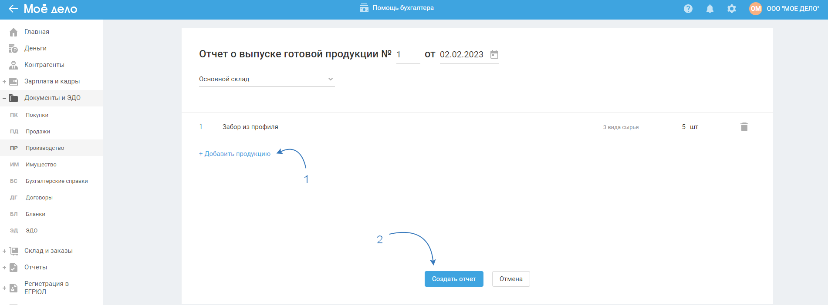This screenshot has height=305, width=828.
Task: Open the help question mark icon
Action: click(688, 9)
